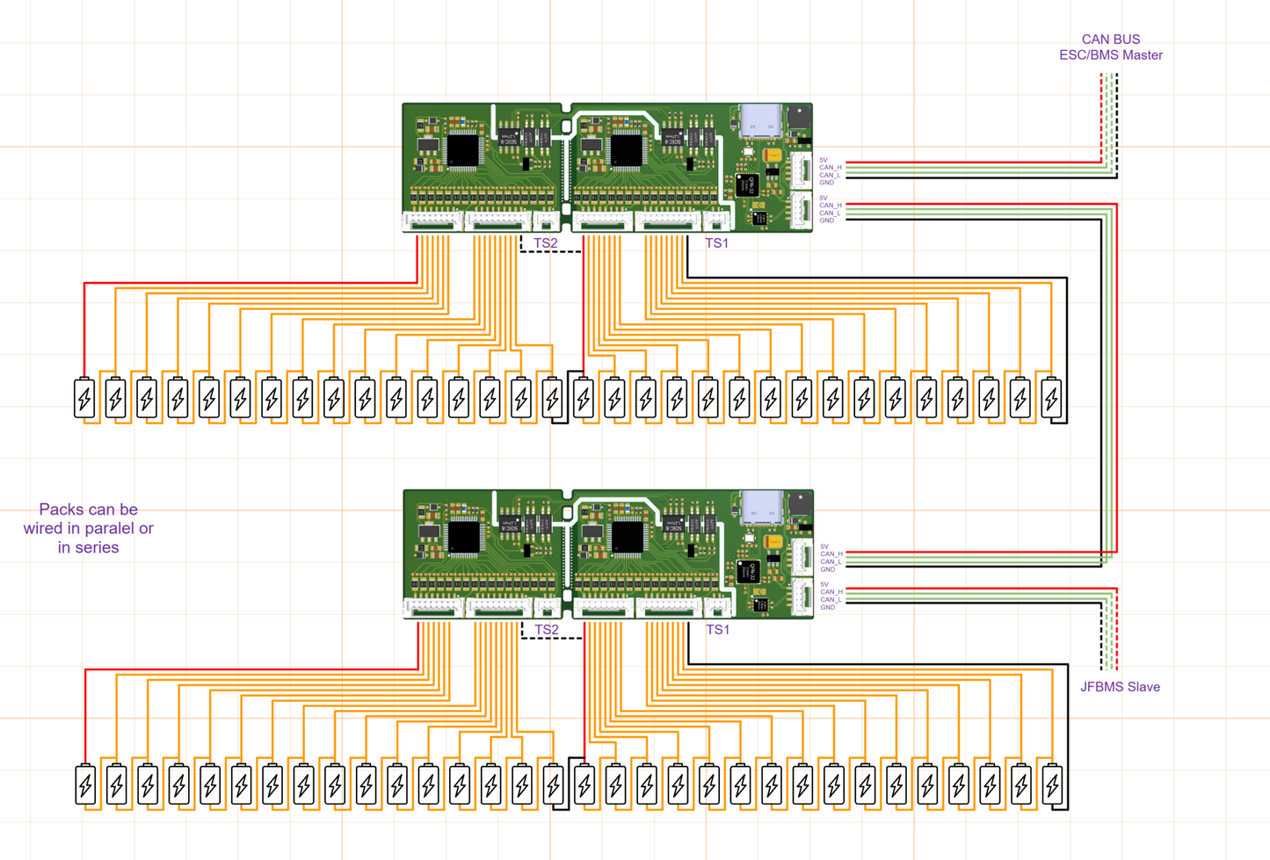Select red wire leading to top-left battery cell
This screenshot has height=860, width=1270.
click(250, 284)
